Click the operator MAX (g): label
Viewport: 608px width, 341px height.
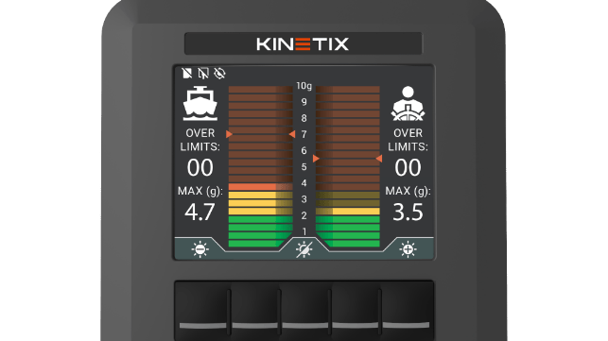point(408,191)
